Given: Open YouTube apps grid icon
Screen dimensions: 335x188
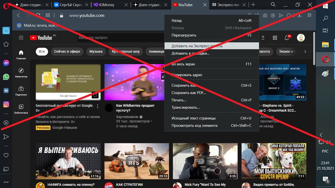Looking at the screenshot, I should [275, 38].
